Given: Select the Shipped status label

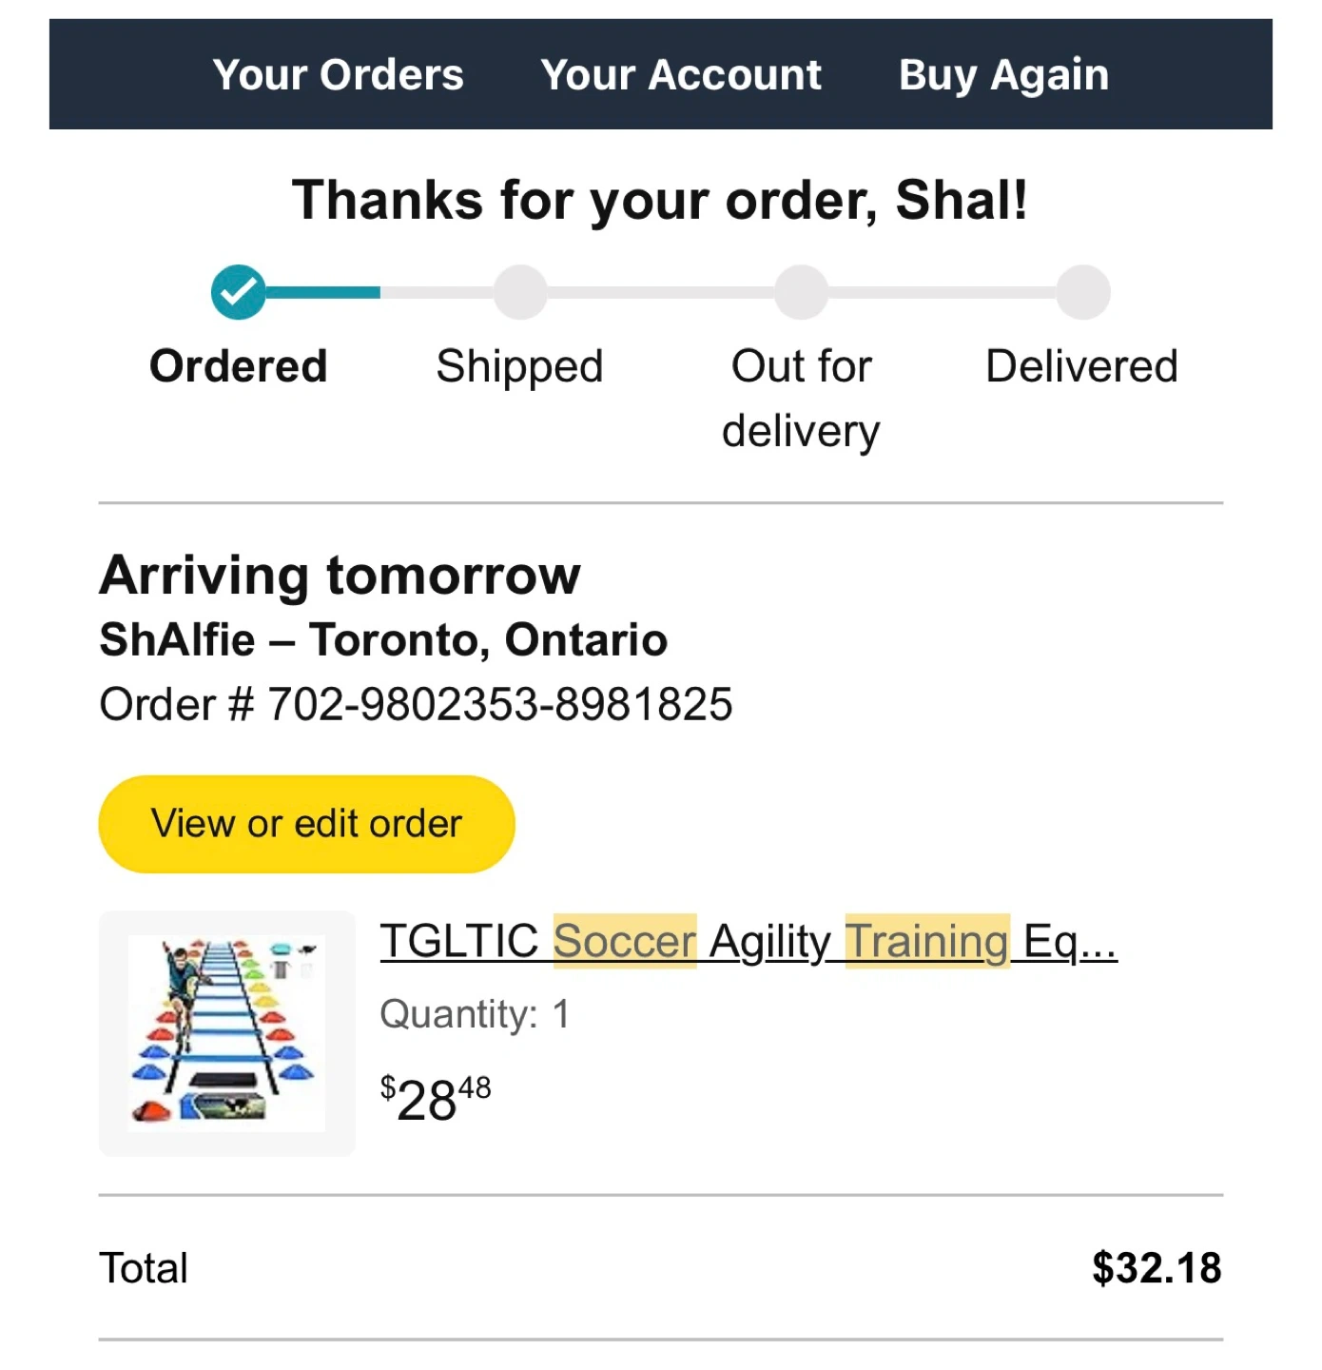Looking at the screenshot, I should (x=519, y=367).
